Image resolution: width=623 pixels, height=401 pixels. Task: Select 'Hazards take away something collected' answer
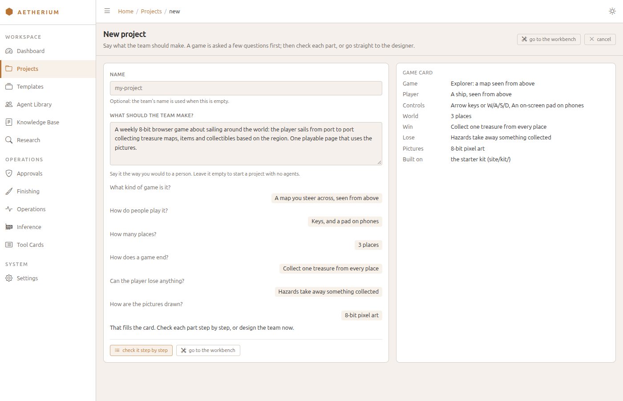click(328, 292)
